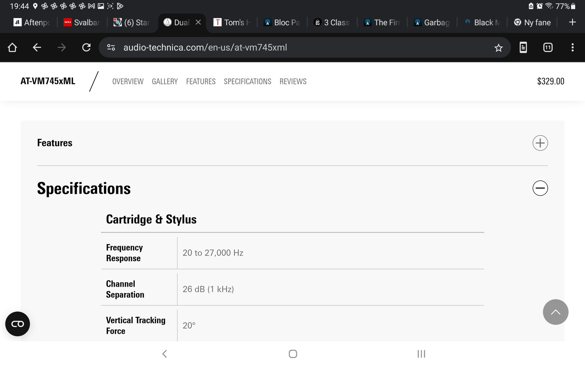Click the Cartridge & Stylus heading
Screen dimensions: 585x366
click(151, 219)
